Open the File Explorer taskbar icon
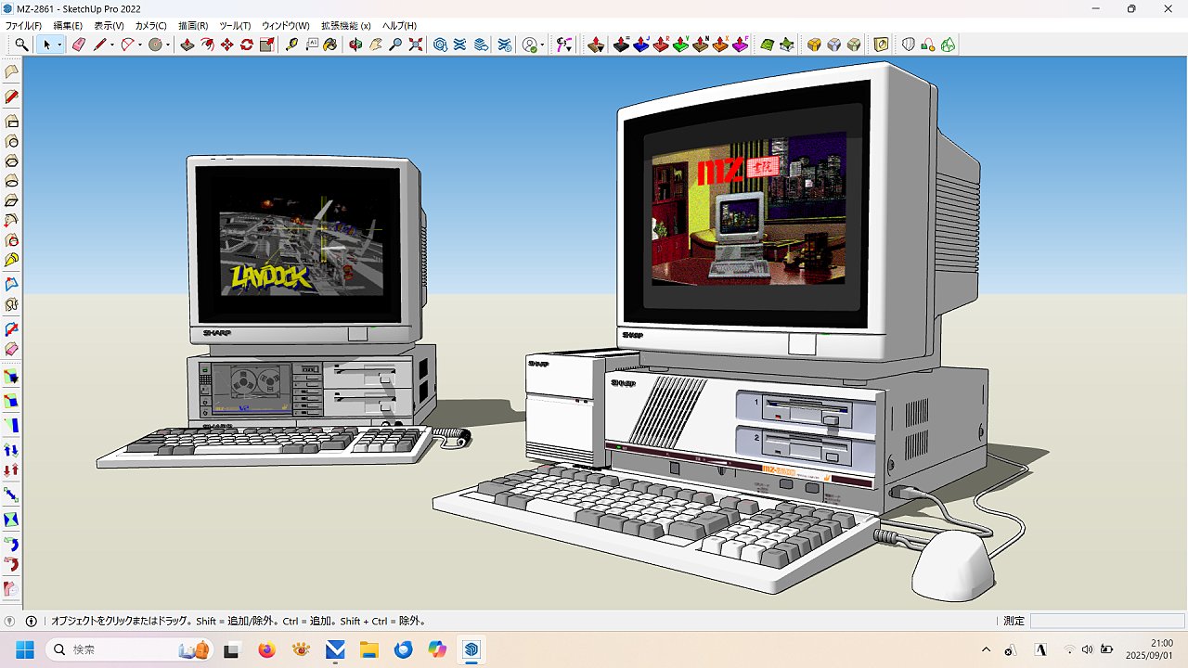Image resolution: width=1188 pixels, height=668 pixels. coord(369,649)
